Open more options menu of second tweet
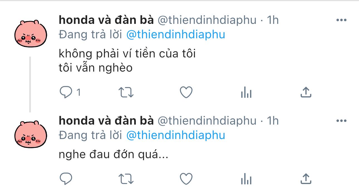This screenshot has height=192, width=359. click(x=341, y=121)
